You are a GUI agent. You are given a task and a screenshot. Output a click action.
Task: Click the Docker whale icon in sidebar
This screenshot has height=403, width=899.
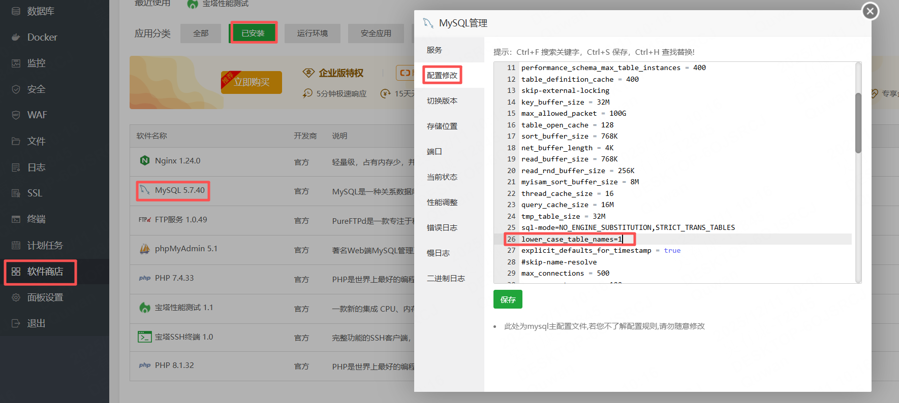click(x=16, y=37)
